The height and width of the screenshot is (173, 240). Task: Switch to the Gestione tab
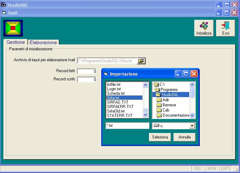(x=15, y=42)
